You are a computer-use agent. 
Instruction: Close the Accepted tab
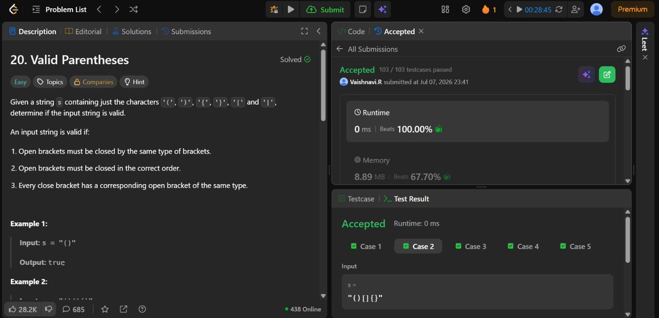coord(421,31)
